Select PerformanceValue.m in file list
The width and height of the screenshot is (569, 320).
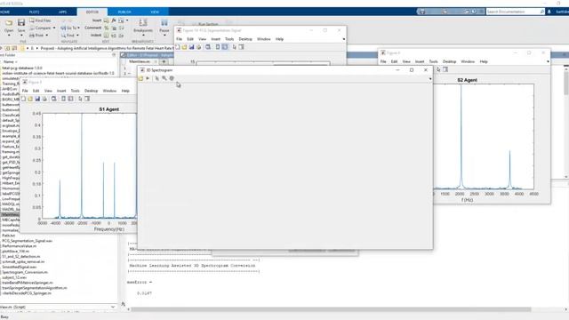[x=20, y=246]
